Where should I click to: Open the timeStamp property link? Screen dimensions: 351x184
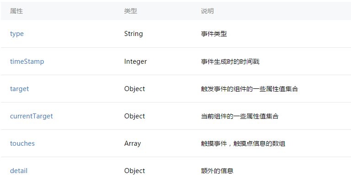point(27,61)
